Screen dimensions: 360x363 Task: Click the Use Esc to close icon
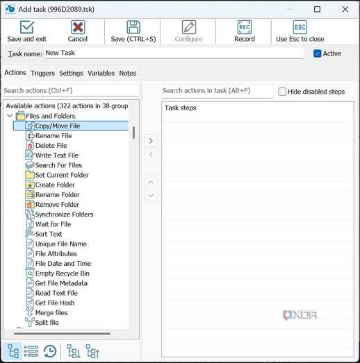(x=300, y=27)
